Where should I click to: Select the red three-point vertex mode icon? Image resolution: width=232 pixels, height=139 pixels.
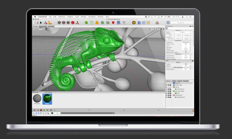click(x=77, y=22)
